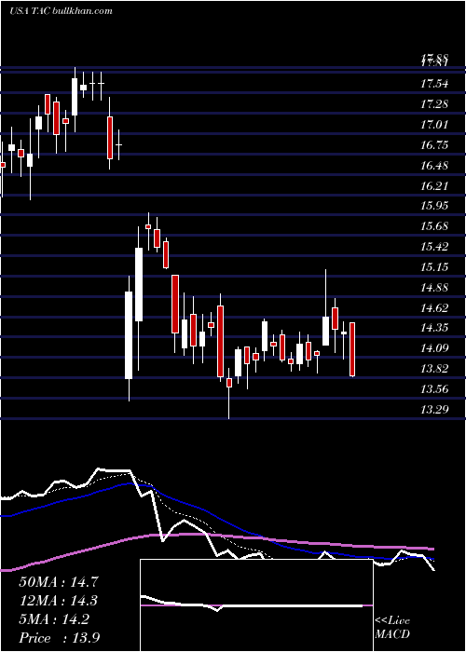Click the 15.95 price axis label
This screenshot has width=466, height=652.
434,206
